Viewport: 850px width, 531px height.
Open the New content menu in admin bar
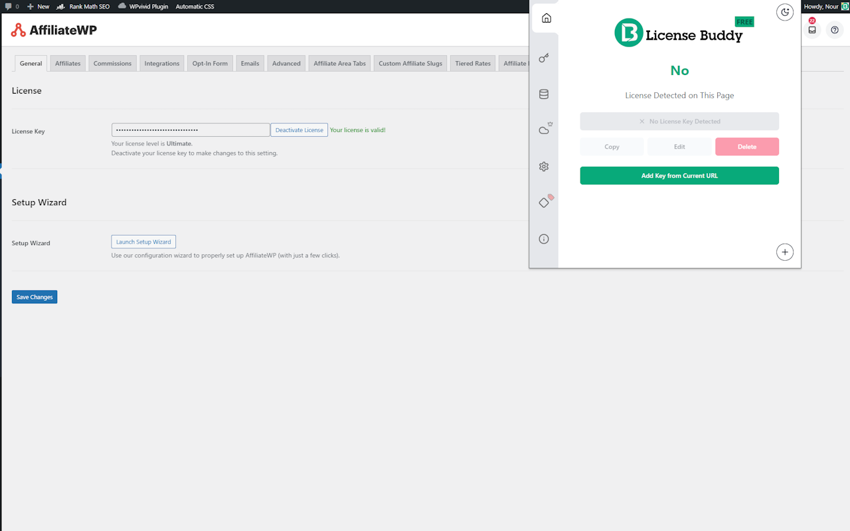pyautogui.click(x=39, y=7)
